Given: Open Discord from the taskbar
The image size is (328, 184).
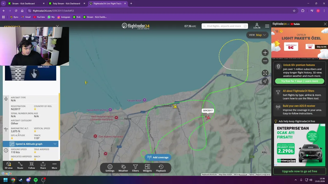Looking at the screenshot, I should click(28, 180).
